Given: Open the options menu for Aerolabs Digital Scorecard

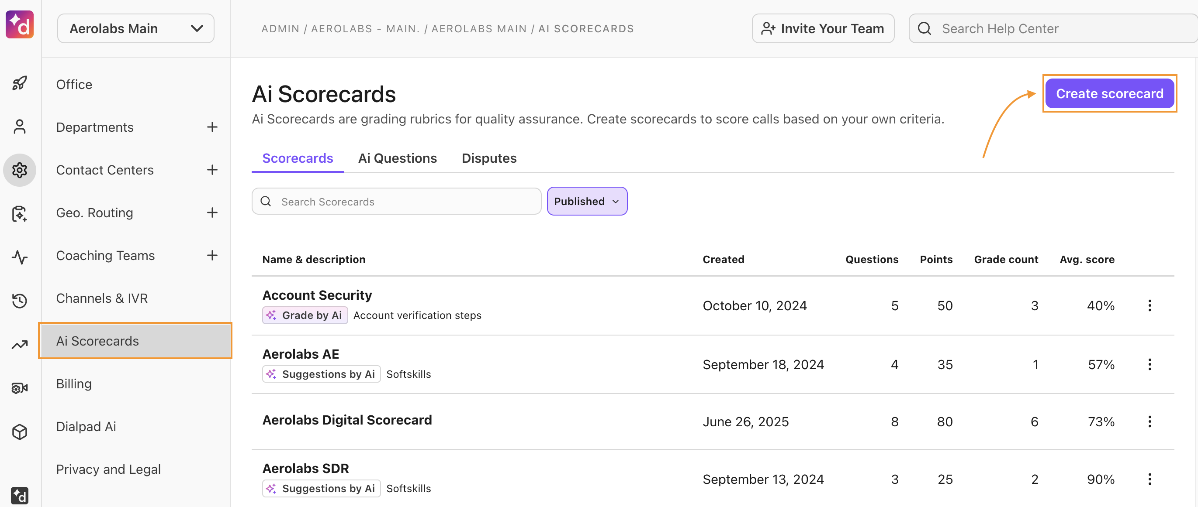Looking at the screenshot, I should [1150, 421].
